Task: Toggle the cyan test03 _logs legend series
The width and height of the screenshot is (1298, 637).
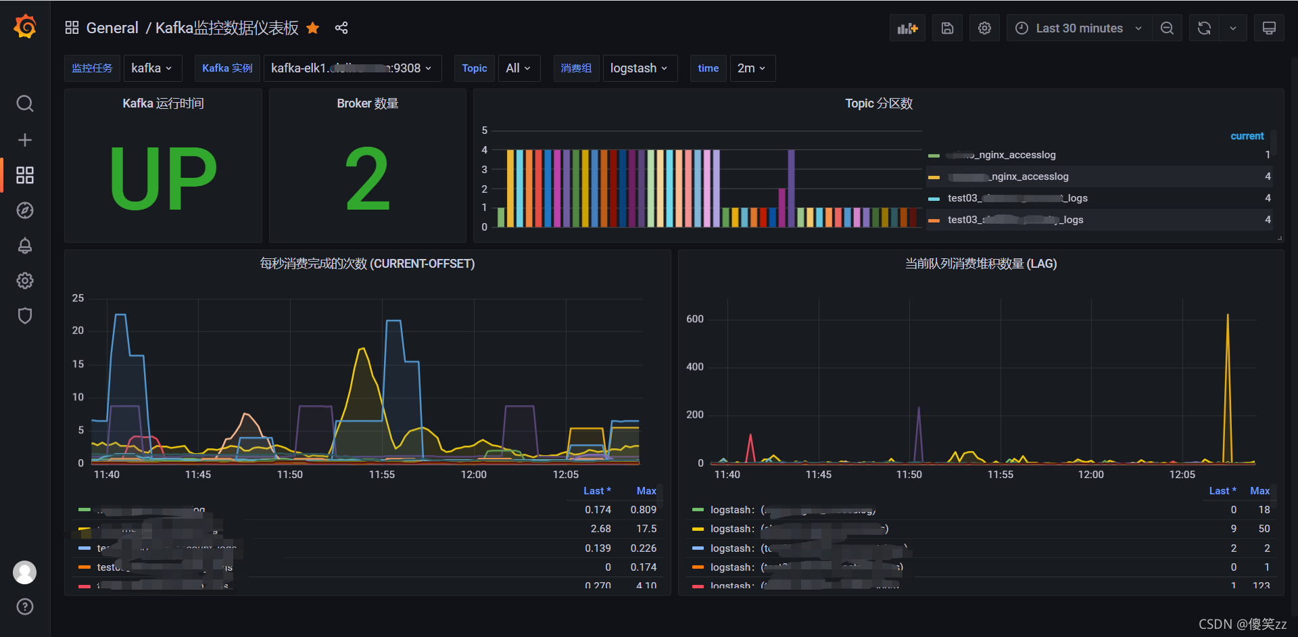Action: 1017,198
